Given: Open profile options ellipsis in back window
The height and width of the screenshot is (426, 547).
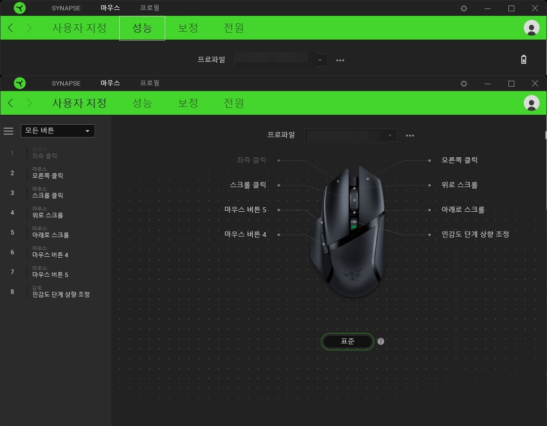Looking at the screenshot, I should click(340, 60).
